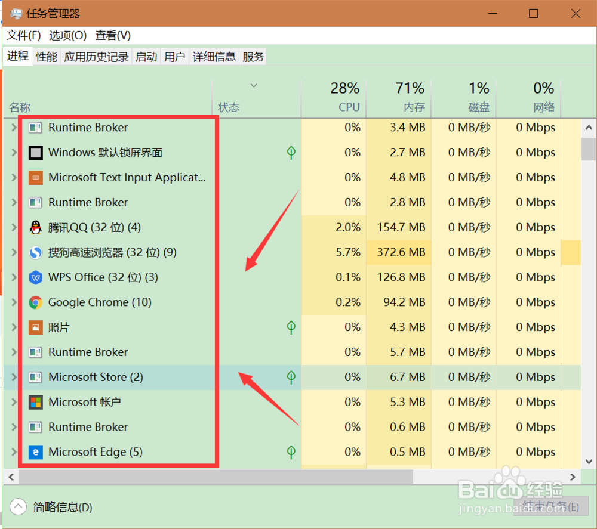Click the suspended leaf icon on the 照片 row
Viewport: 597px width, 529px height.
point(291,327)
